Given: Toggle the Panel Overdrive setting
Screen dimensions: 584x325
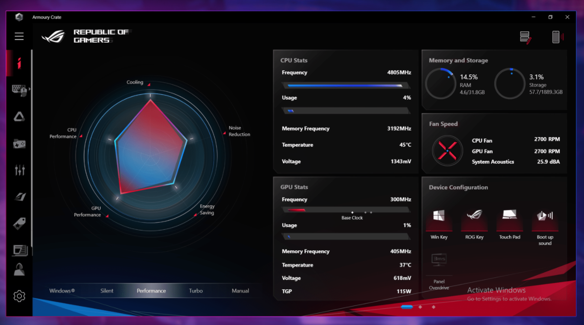Looking at the screenshot, I should pos(439,271).
